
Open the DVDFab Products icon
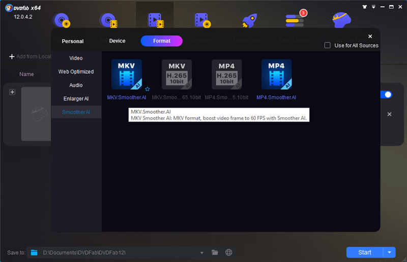[341, 20]
